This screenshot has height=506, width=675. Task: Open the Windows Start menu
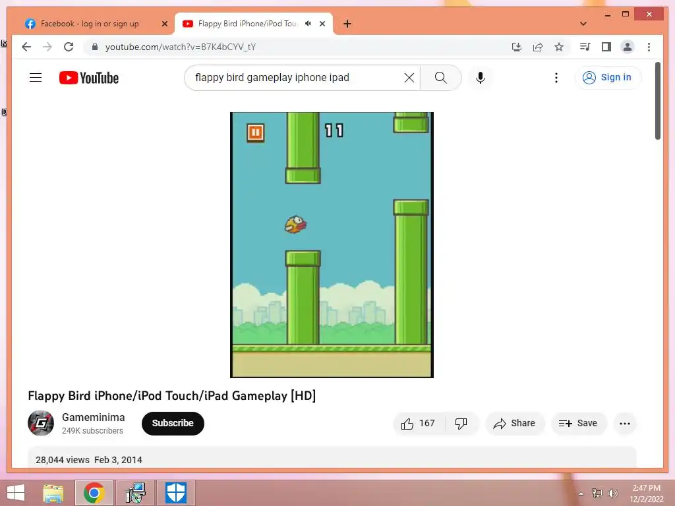[x=16, y=493]
